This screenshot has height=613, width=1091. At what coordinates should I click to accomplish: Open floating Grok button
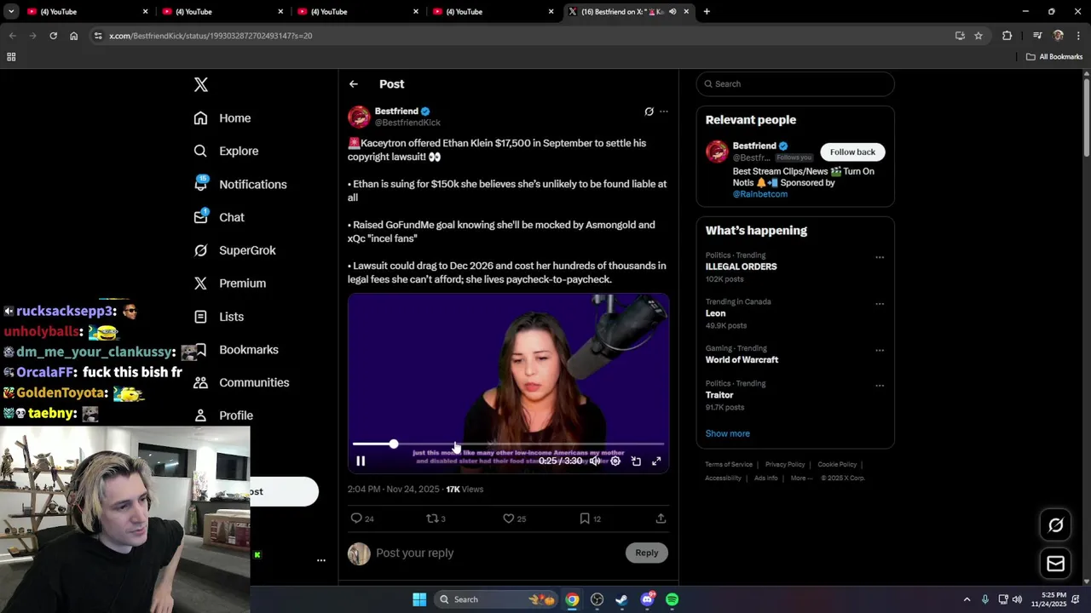(x=1055, y=525)
